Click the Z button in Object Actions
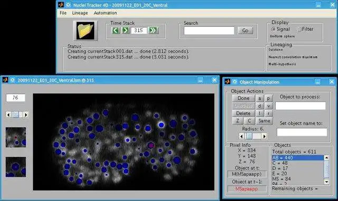The width and height of the screenshot is (338, 201). coord(238,121)
